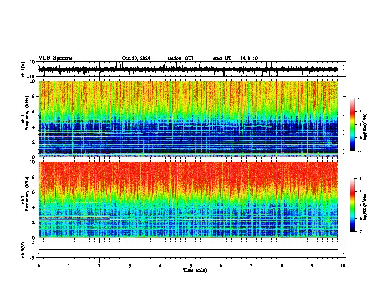The height and width of the screenshot is (298, 386).
Task: Select the "start UT = 14:0 :0" text
Action: [235, 58]
